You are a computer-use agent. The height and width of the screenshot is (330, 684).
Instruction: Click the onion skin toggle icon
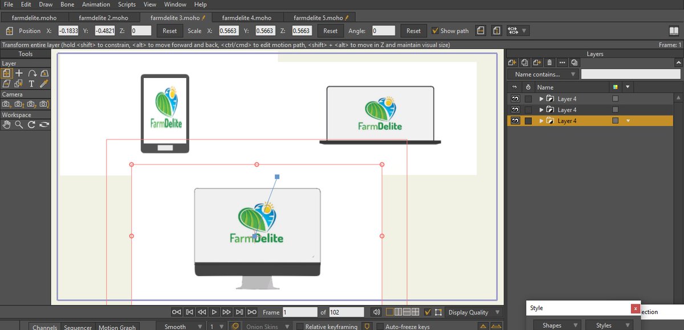(234, 327)
